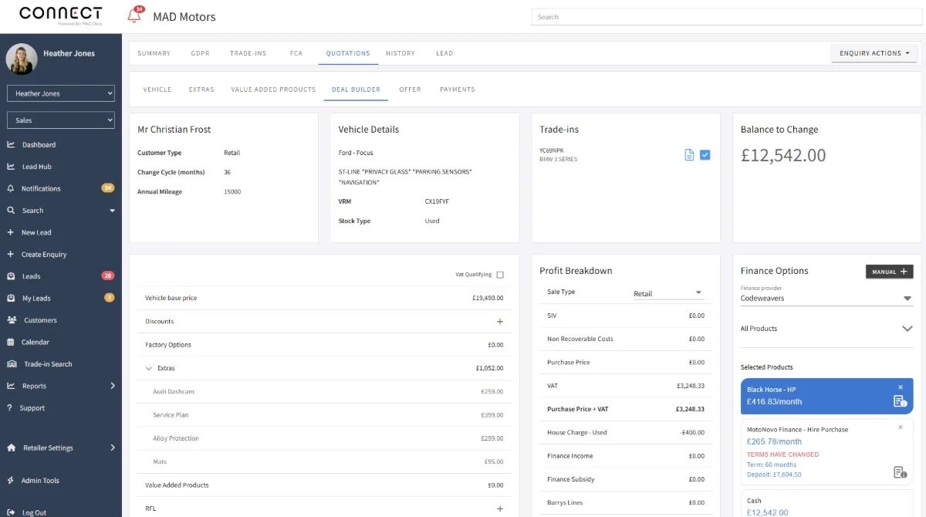Collapse the Extras row chevron

click(x=149, y=369)
